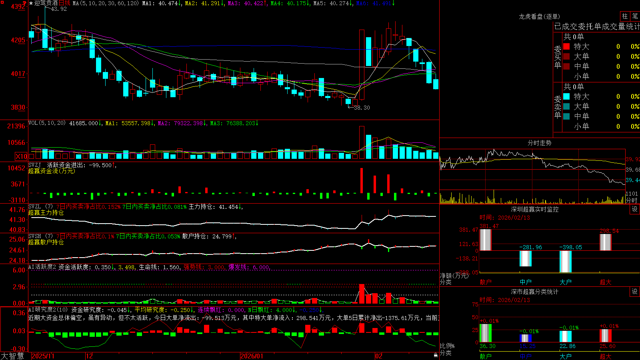Click the green 散户 bar showing 36.30

tap(485, 333)
